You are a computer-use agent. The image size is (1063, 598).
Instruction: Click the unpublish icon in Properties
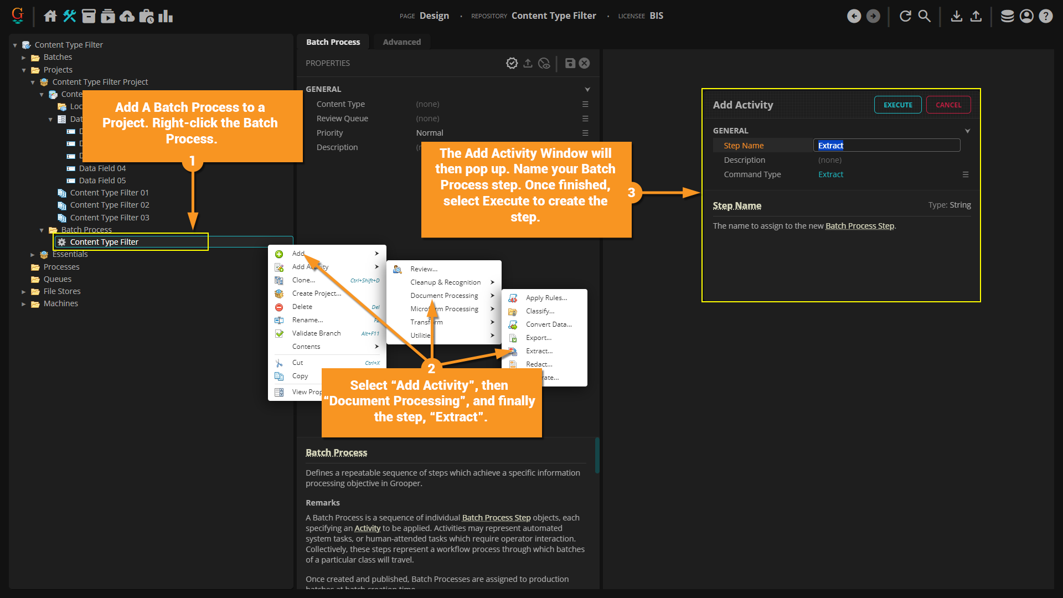tap(544, 63)
